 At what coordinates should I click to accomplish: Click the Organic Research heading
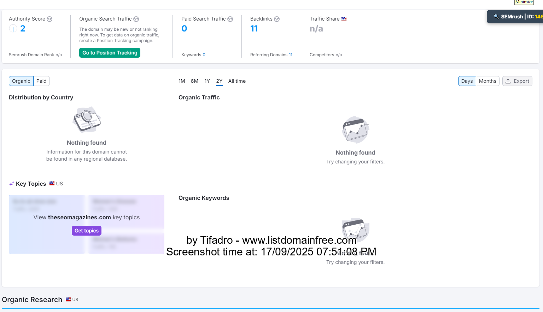[32, 300]
